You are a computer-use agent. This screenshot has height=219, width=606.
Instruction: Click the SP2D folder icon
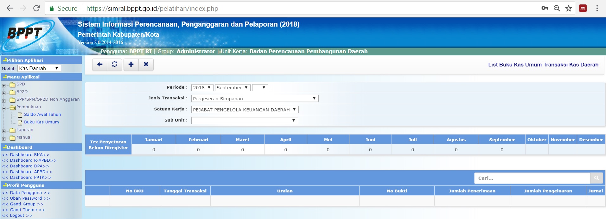[13, 92]
